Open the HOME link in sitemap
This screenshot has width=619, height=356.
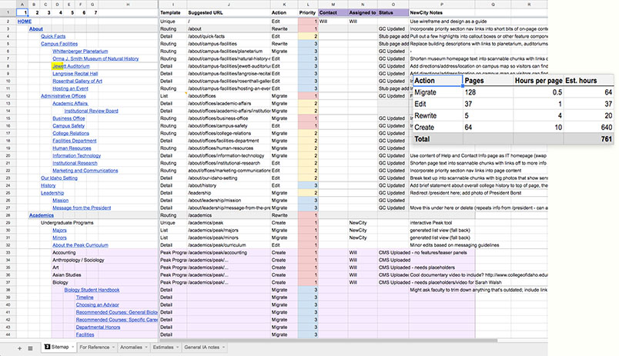(24, 22)
